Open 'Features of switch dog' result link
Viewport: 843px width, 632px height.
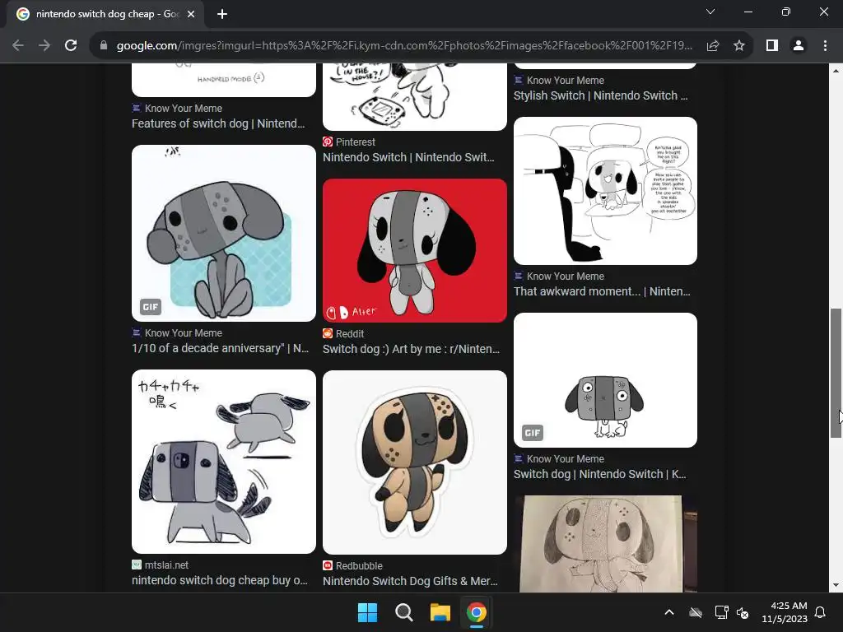[218, 123]
